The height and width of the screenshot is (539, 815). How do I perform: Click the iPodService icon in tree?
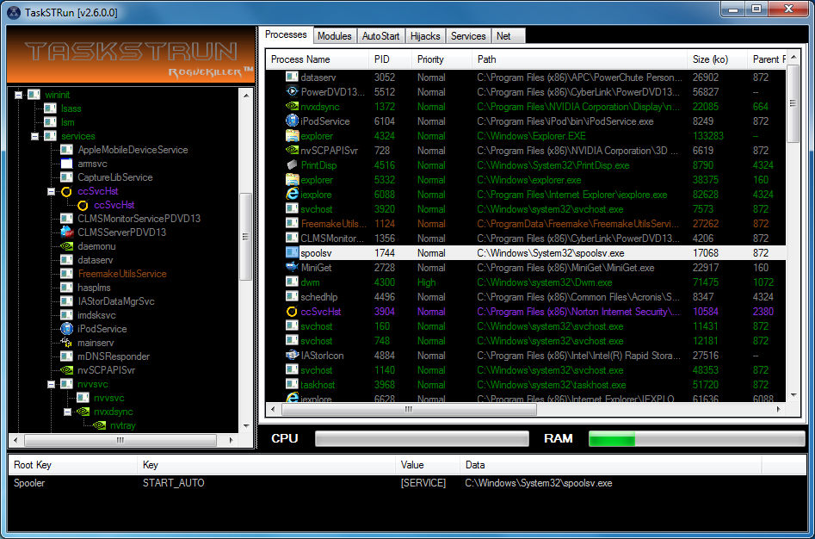(66, 329)
